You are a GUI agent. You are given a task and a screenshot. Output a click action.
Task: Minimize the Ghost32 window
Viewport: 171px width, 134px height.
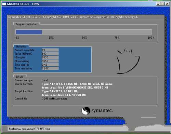(158, 4)
